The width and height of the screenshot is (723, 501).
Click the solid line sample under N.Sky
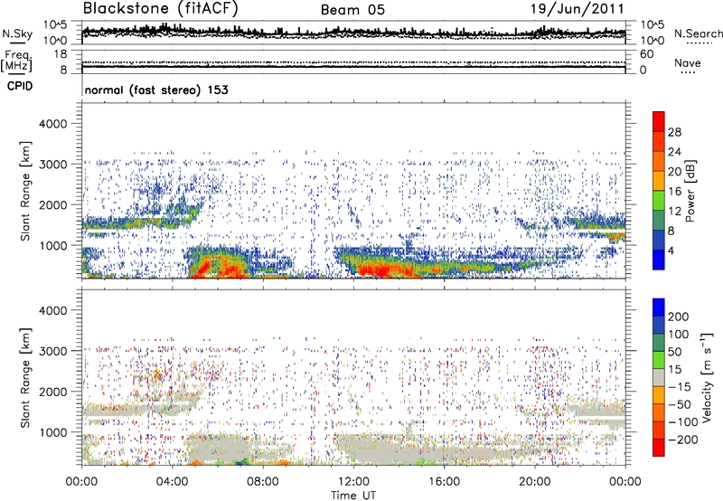click(17, 43)
